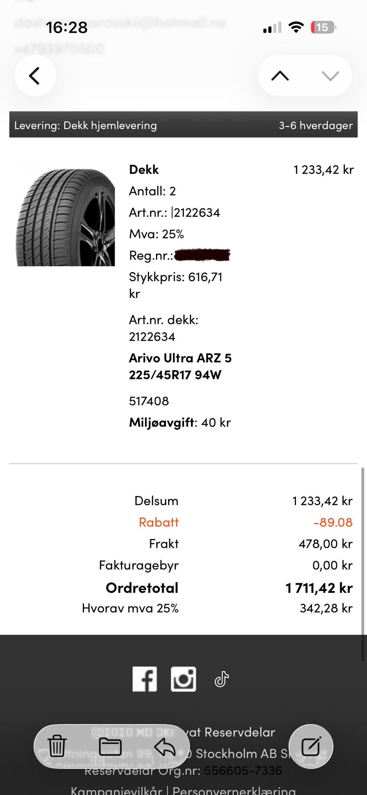The width and height of the screenshot is (367, 795).
Task: Move message using folder icon
Action: (110, 746)
